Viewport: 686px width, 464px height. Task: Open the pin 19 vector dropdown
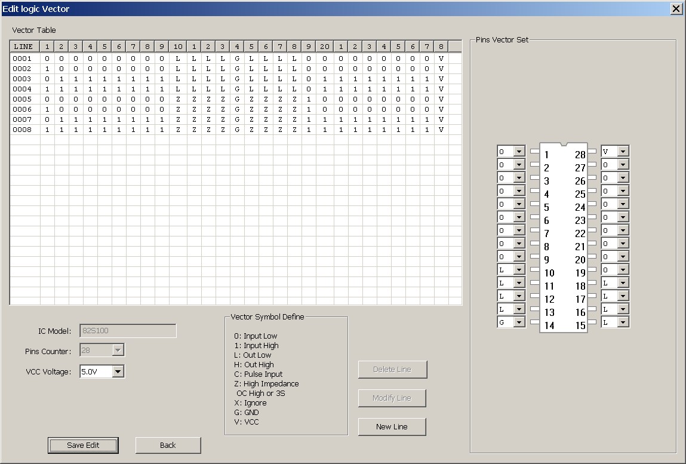pos(623,270)
